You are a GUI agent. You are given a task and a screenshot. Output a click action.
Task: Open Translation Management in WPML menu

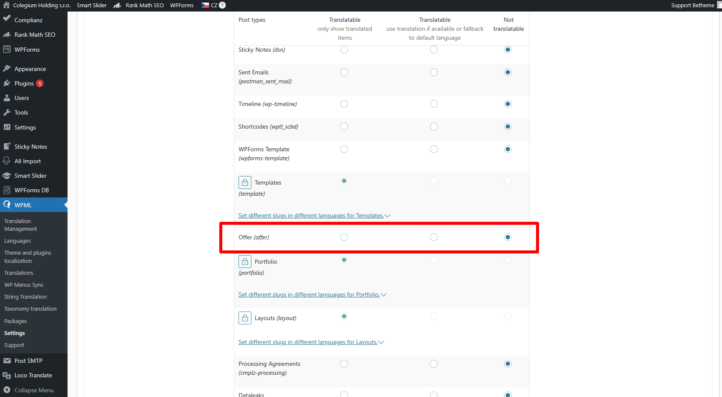coord(21,225)
